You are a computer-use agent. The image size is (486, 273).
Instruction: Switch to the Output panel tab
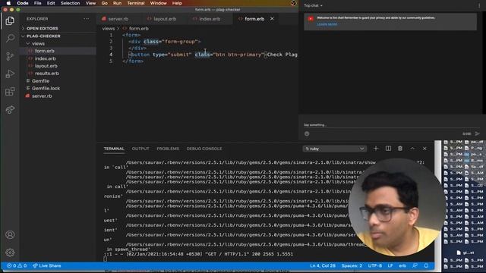(140, 149)
